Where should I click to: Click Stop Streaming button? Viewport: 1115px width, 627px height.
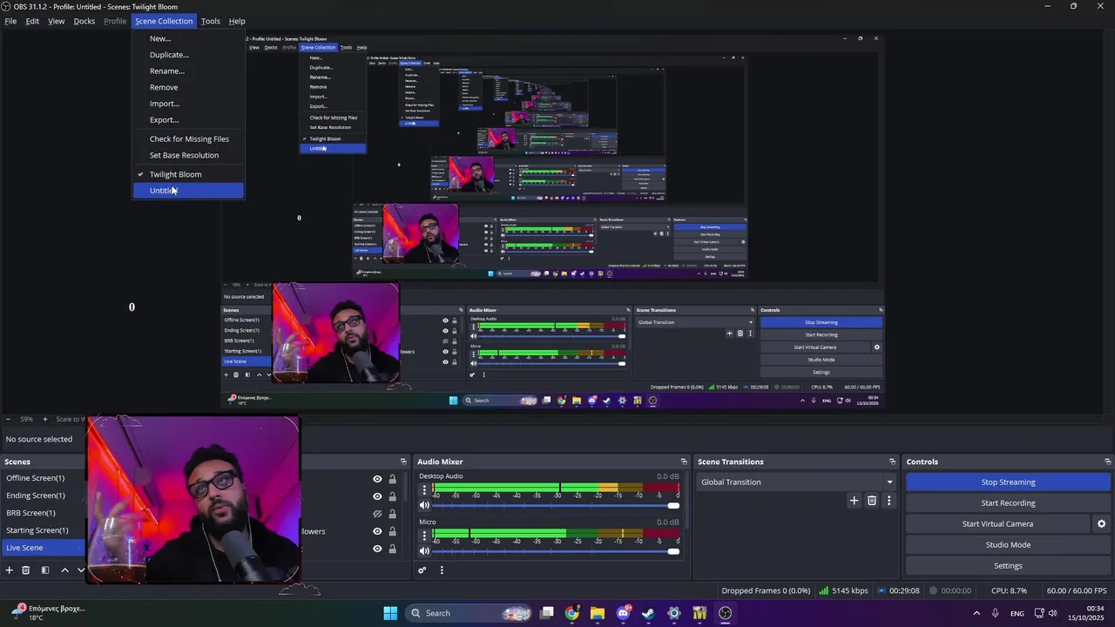point(1008,482)
